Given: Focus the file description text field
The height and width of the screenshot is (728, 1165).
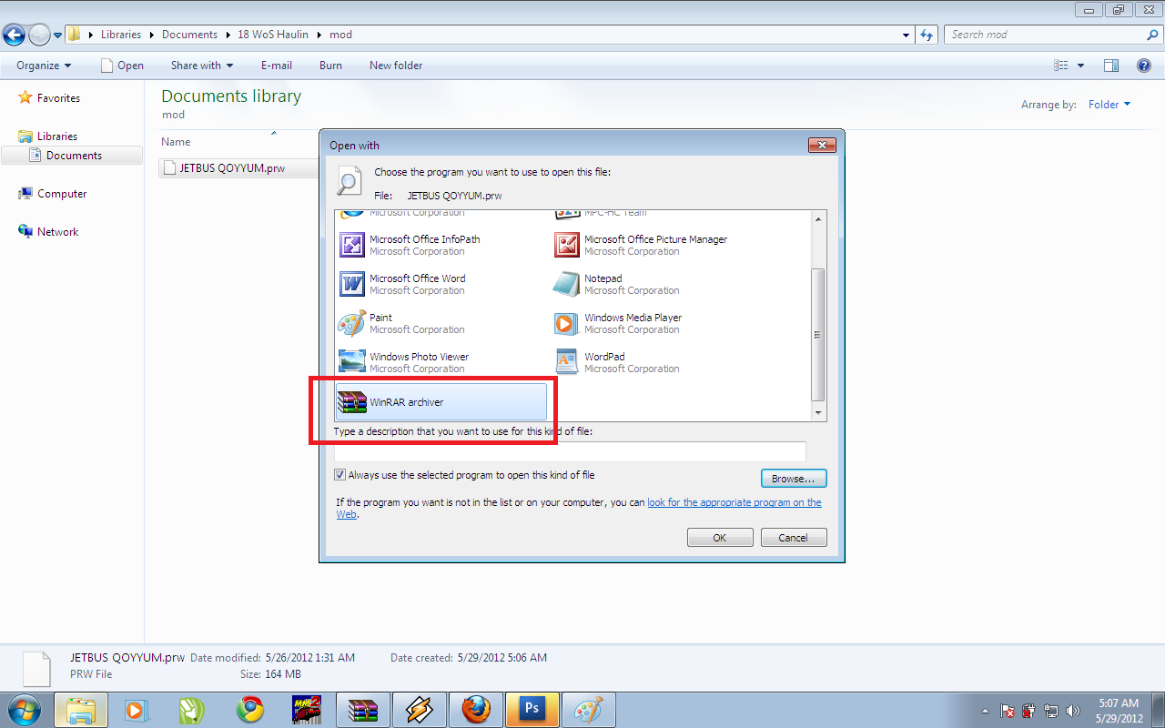Looking at the screenshot, I should (570, 451).
